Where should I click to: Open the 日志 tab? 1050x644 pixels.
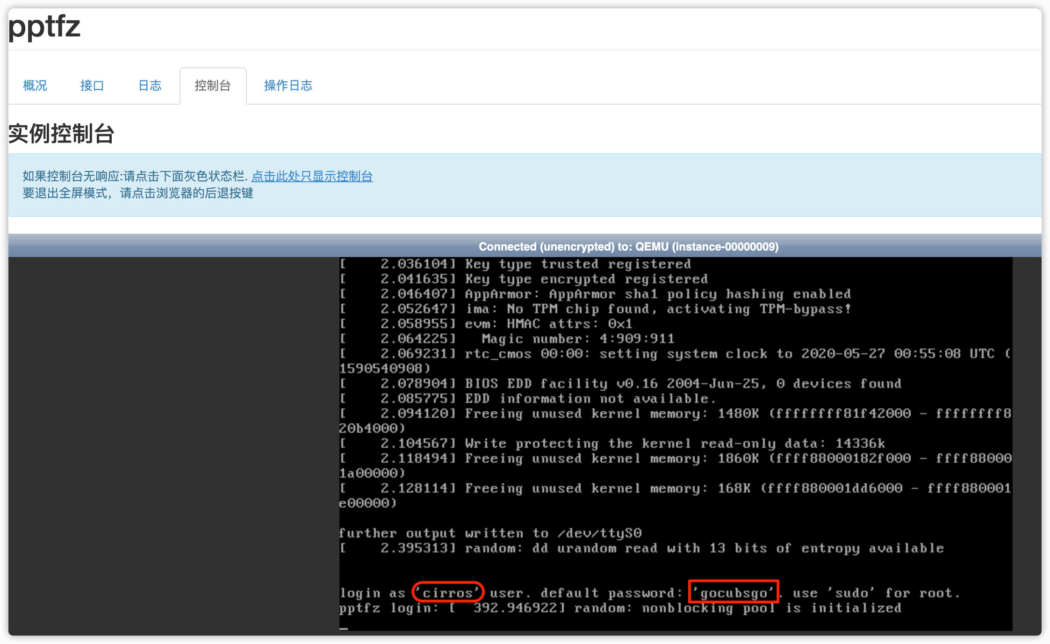coord(150,86)
